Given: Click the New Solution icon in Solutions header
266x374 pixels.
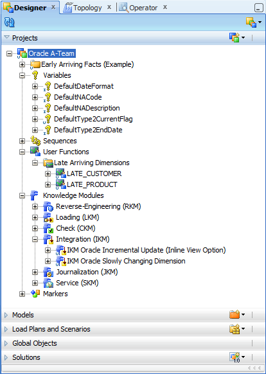Looking at the screenshot, I should point(235,357).
